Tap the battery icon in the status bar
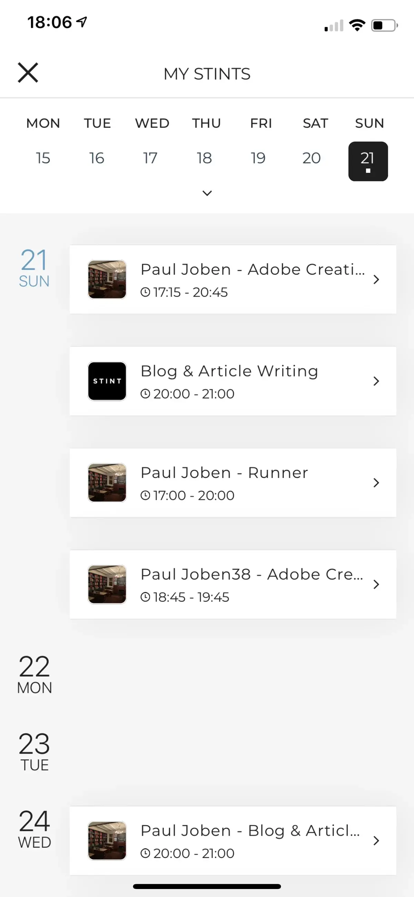This screenshot has height=897, width=414. pos(384,25)
